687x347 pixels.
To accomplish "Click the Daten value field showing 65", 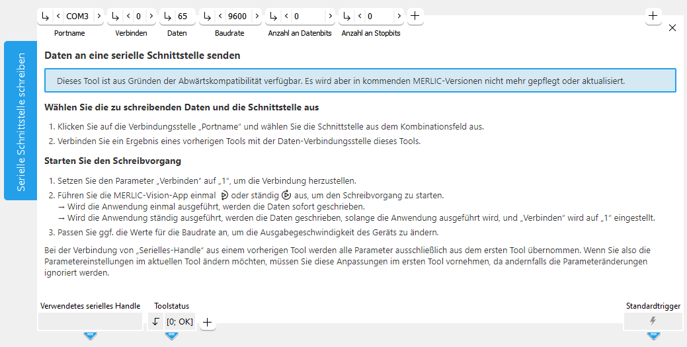I will click(182, 16).
